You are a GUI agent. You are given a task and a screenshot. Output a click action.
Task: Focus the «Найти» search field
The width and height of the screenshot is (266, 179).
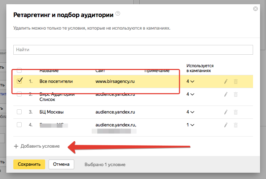[133, 50]
